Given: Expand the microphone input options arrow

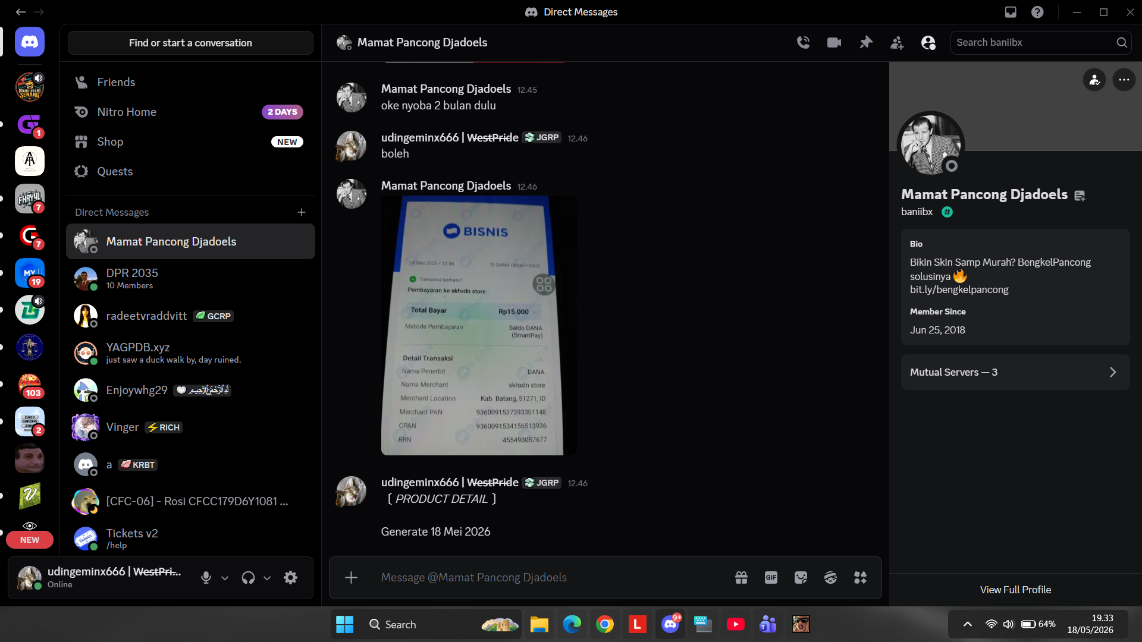Looking at the screenshot, I should click(225, 578).
